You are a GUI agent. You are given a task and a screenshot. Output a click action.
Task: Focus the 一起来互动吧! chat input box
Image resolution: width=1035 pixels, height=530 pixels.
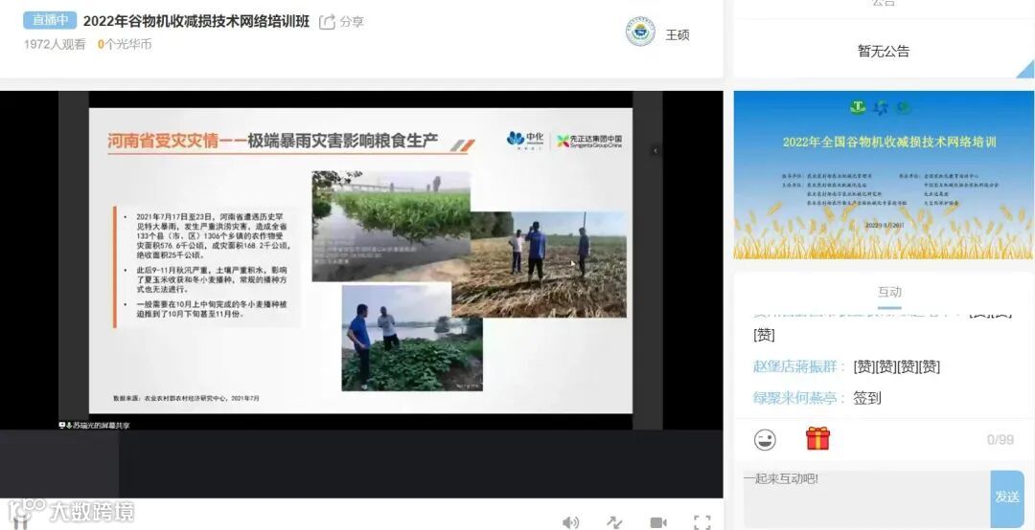pyautogui.click(x=866, y=498)
